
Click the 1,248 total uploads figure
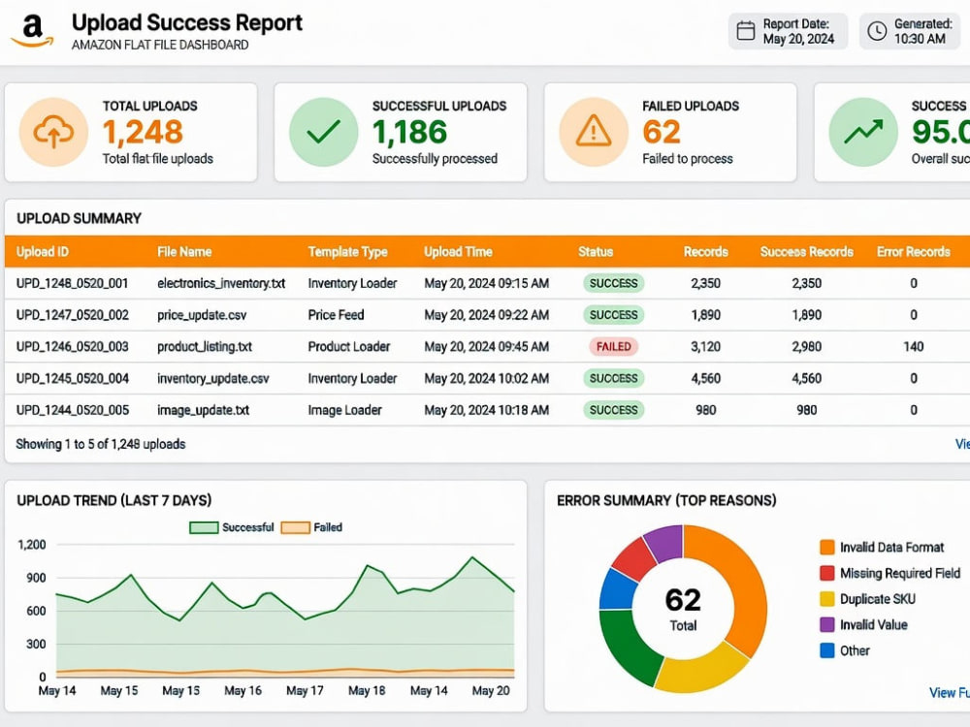(x=143, y=132)
